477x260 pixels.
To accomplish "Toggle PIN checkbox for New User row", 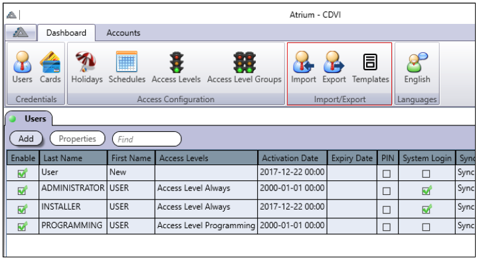I will coord(387,174).
